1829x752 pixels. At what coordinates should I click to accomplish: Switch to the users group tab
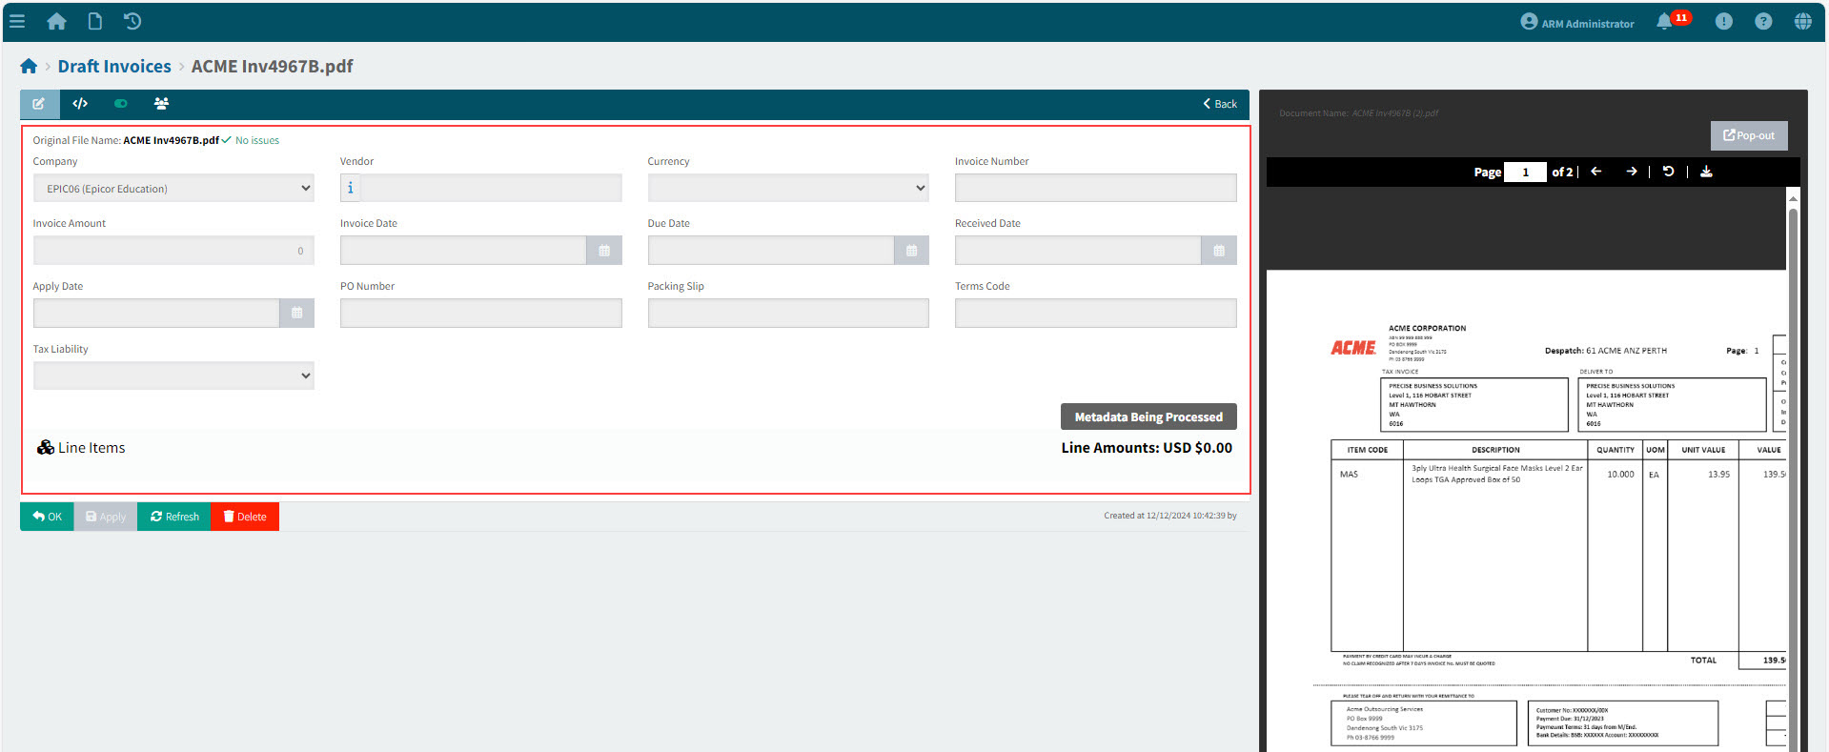[x=161, y=104]
